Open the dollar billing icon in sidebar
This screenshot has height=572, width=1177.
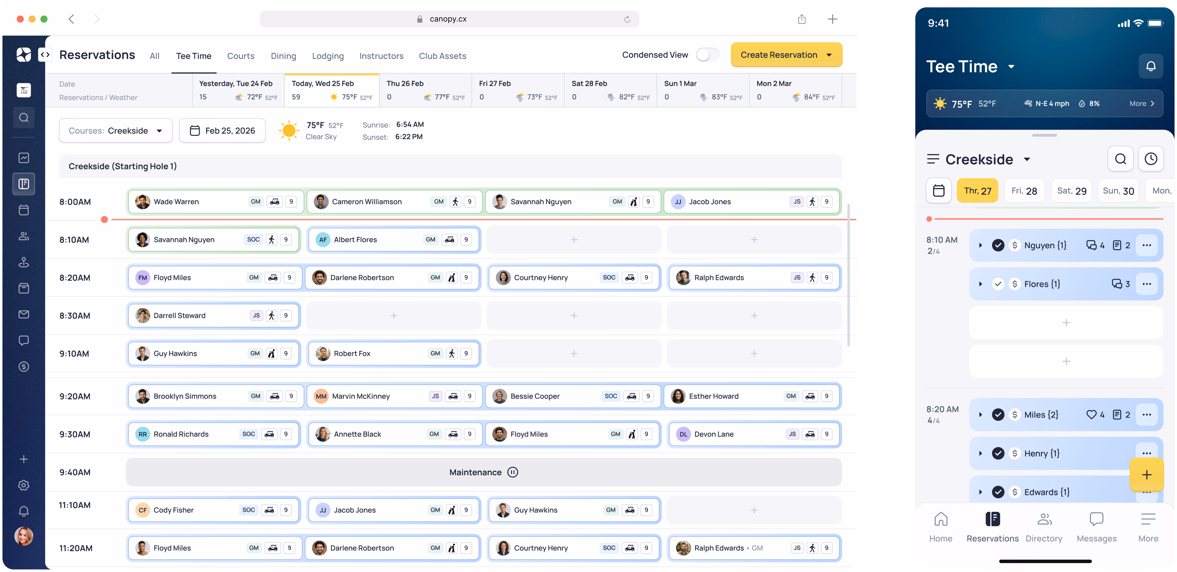[24, 366]
